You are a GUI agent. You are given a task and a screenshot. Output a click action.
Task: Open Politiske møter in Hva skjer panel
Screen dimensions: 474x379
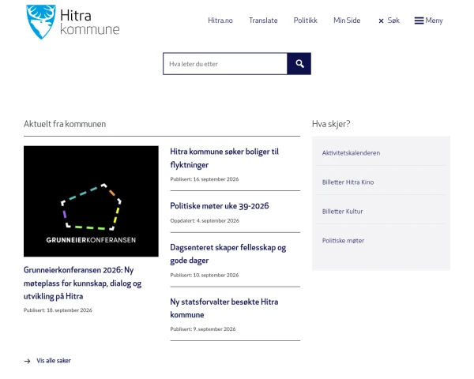click(x=343, y=241)
